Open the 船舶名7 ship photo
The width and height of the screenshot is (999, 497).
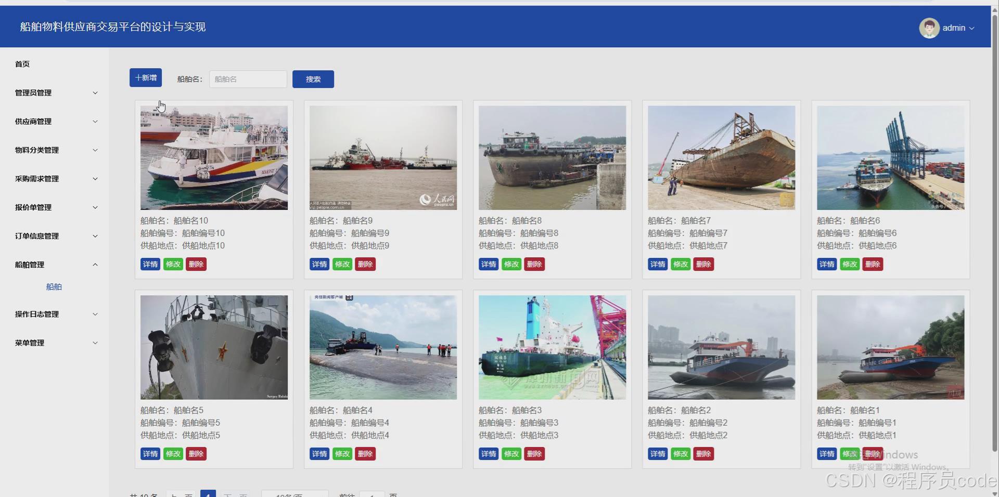(721, 158)
